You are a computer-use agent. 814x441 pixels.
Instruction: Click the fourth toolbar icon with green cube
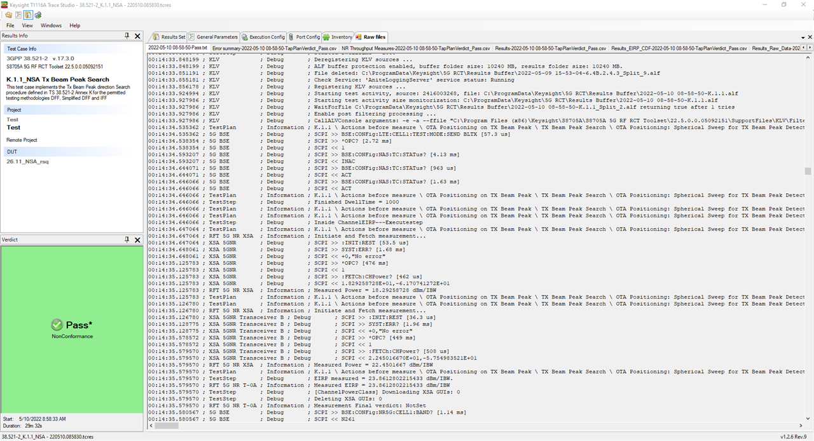coord(38,15)
